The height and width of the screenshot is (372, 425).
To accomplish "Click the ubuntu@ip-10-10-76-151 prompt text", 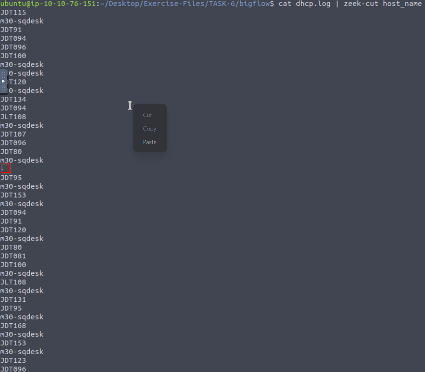I will pos(48,4).
